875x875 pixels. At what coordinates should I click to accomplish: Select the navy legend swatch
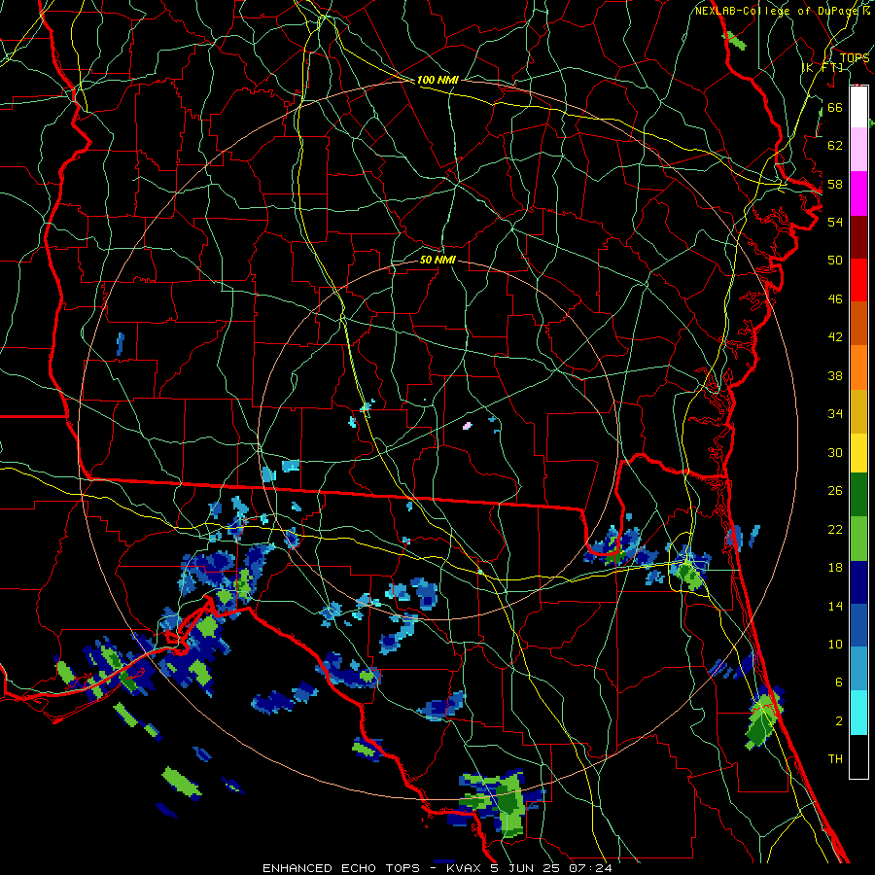(858, 582)
